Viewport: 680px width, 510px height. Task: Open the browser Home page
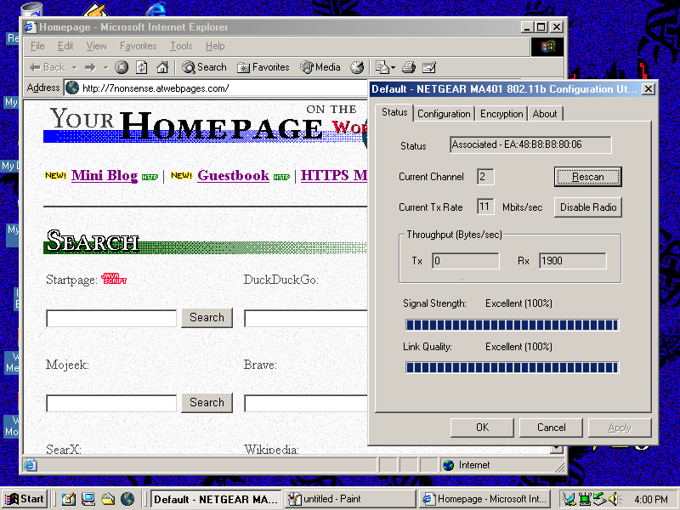pos(162,67)
